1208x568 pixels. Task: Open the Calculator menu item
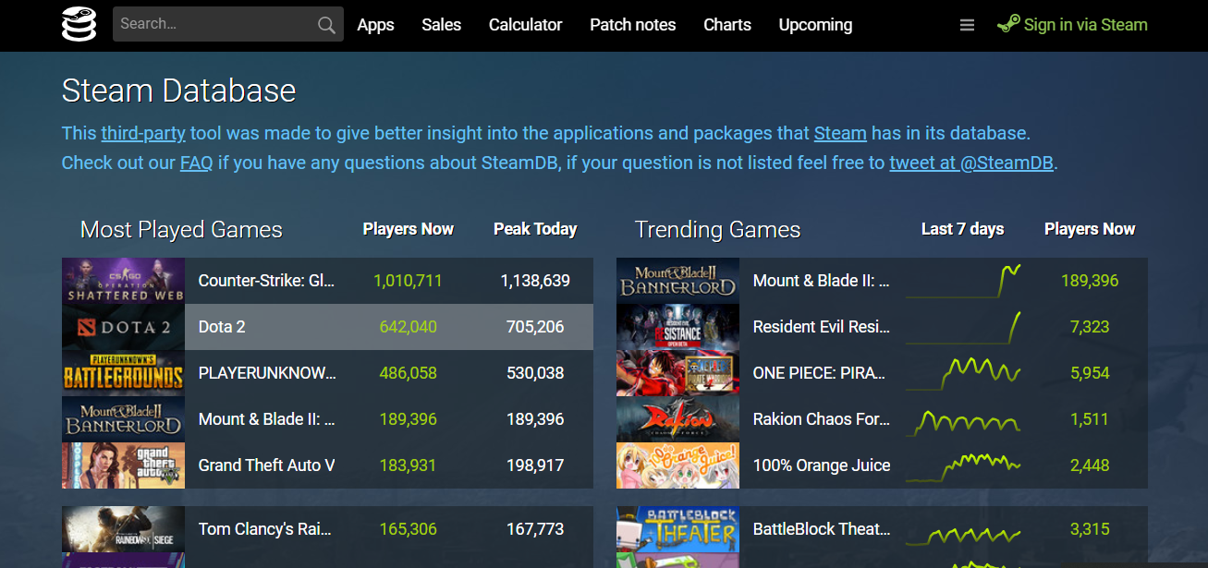[525, 25]
